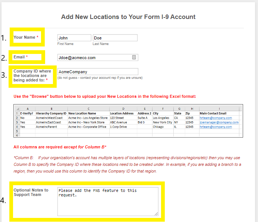This screenshot has width=258, height=222.
Task: Click the "New Location Name" column header
Action: click(x=82, y=113)
